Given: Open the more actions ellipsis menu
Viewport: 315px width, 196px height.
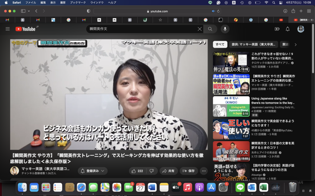Looking at the screenshot, I should [x=203, y=171].
